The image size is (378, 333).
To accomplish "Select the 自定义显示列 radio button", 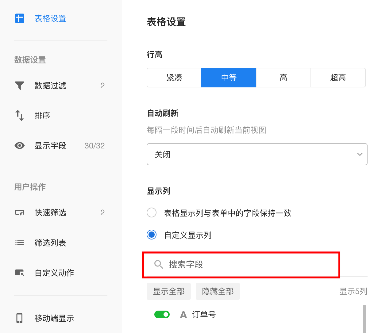I will point(152,235).
